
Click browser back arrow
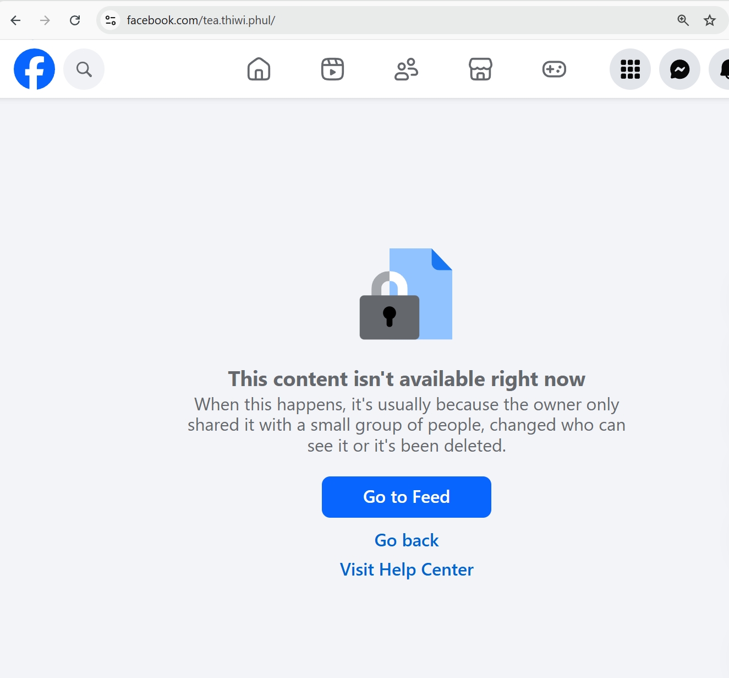click(15, 20)
